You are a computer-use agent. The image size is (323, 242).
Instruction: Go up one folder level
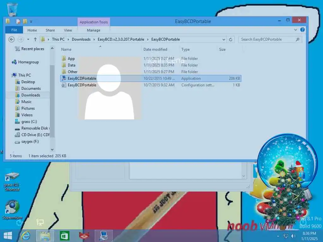tap(35, 39)
